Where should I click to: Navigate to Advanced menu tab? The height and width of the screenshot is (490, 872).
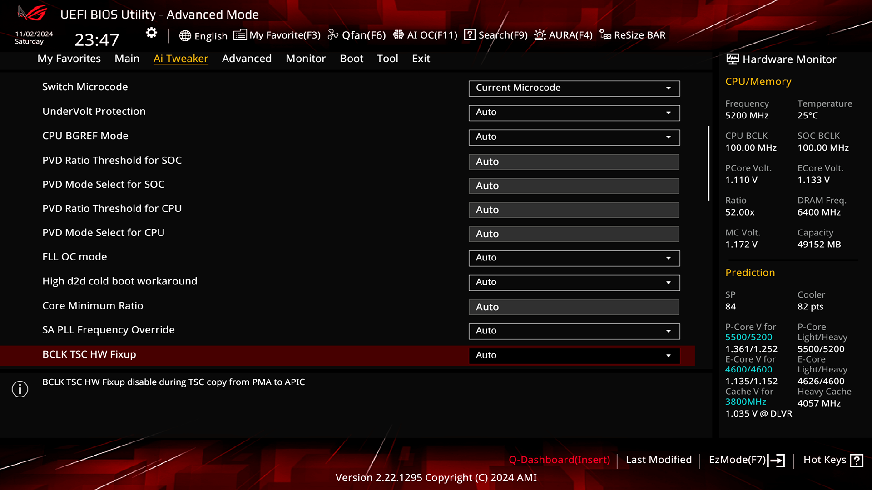(x=247, y=58)
